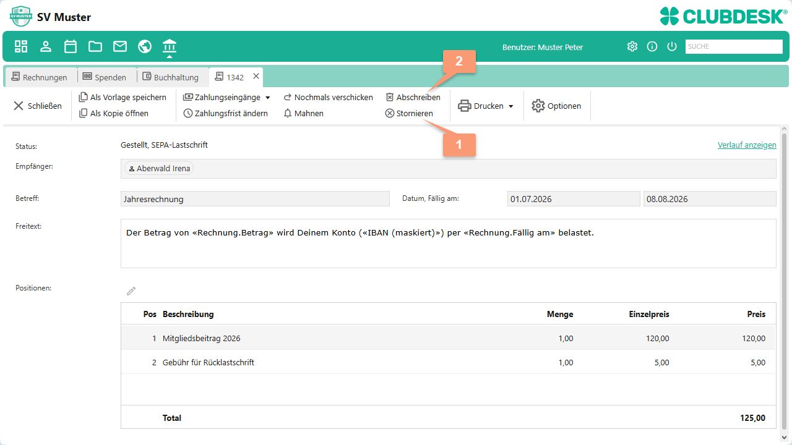This screenshot has width=792, height=445.
Task: Click the due date field 08.08.2026
Action: 710,199
